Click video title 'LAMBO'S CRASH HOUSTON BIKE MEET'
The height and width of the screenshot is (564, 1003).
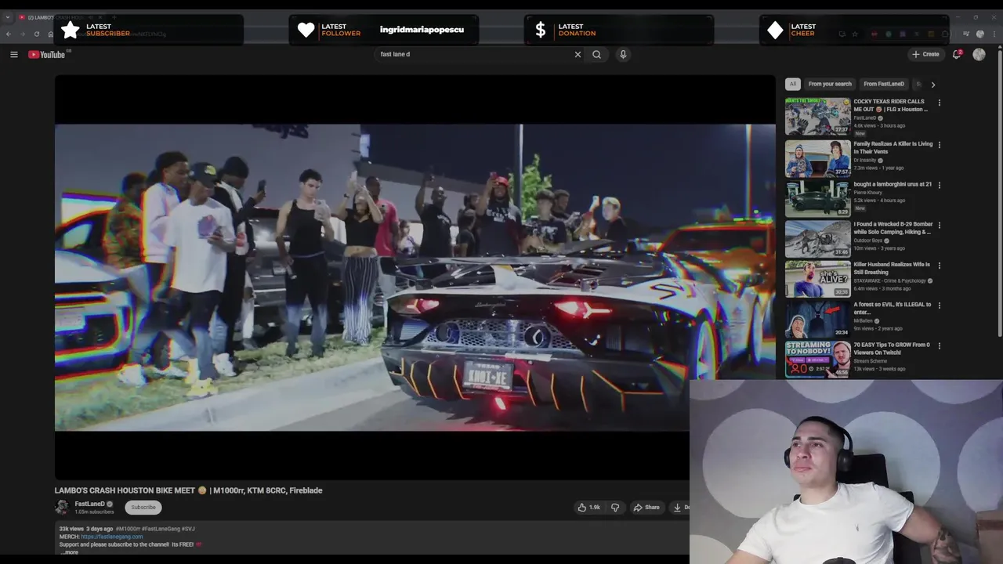(x=188, y=490)
